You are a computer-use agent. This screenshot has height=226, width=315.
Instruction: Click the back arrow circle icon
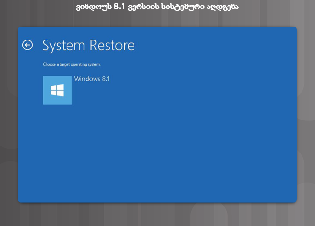tap(27, 45)
